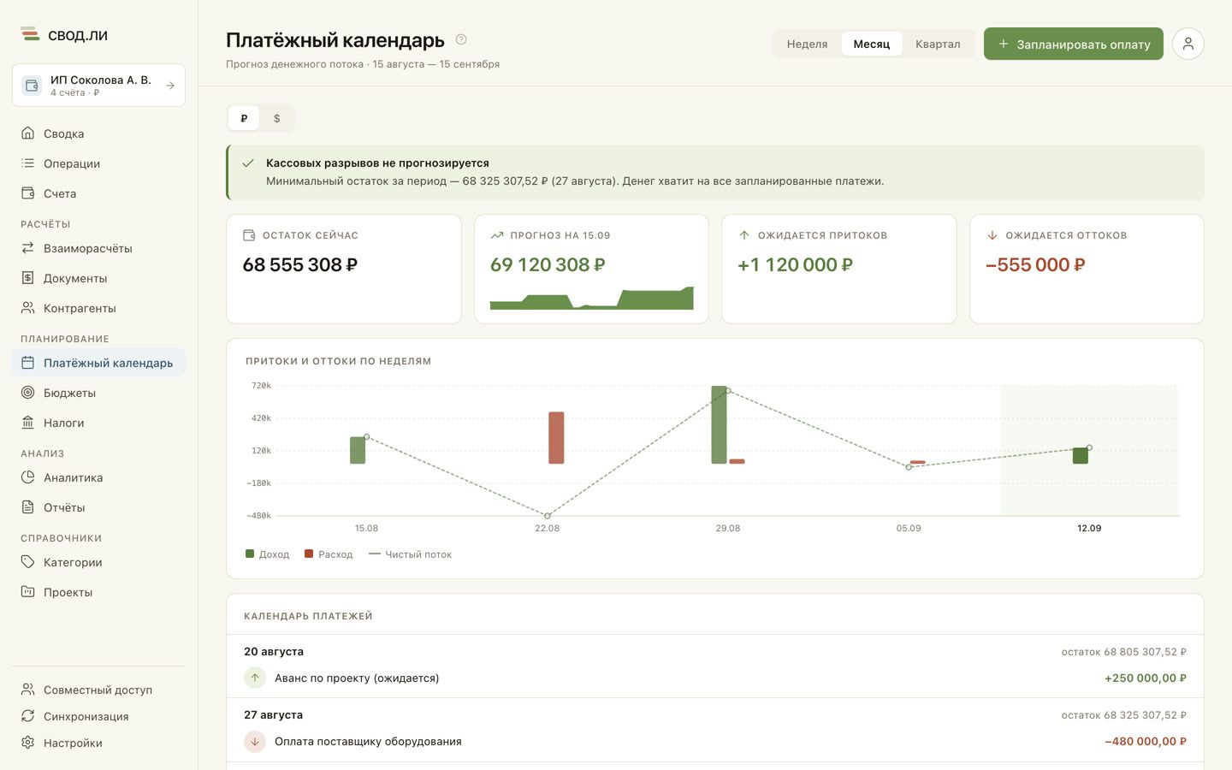Click the people icon next to Контрагенты
This screenshot has height=770, width=1232.
[28, 308]
